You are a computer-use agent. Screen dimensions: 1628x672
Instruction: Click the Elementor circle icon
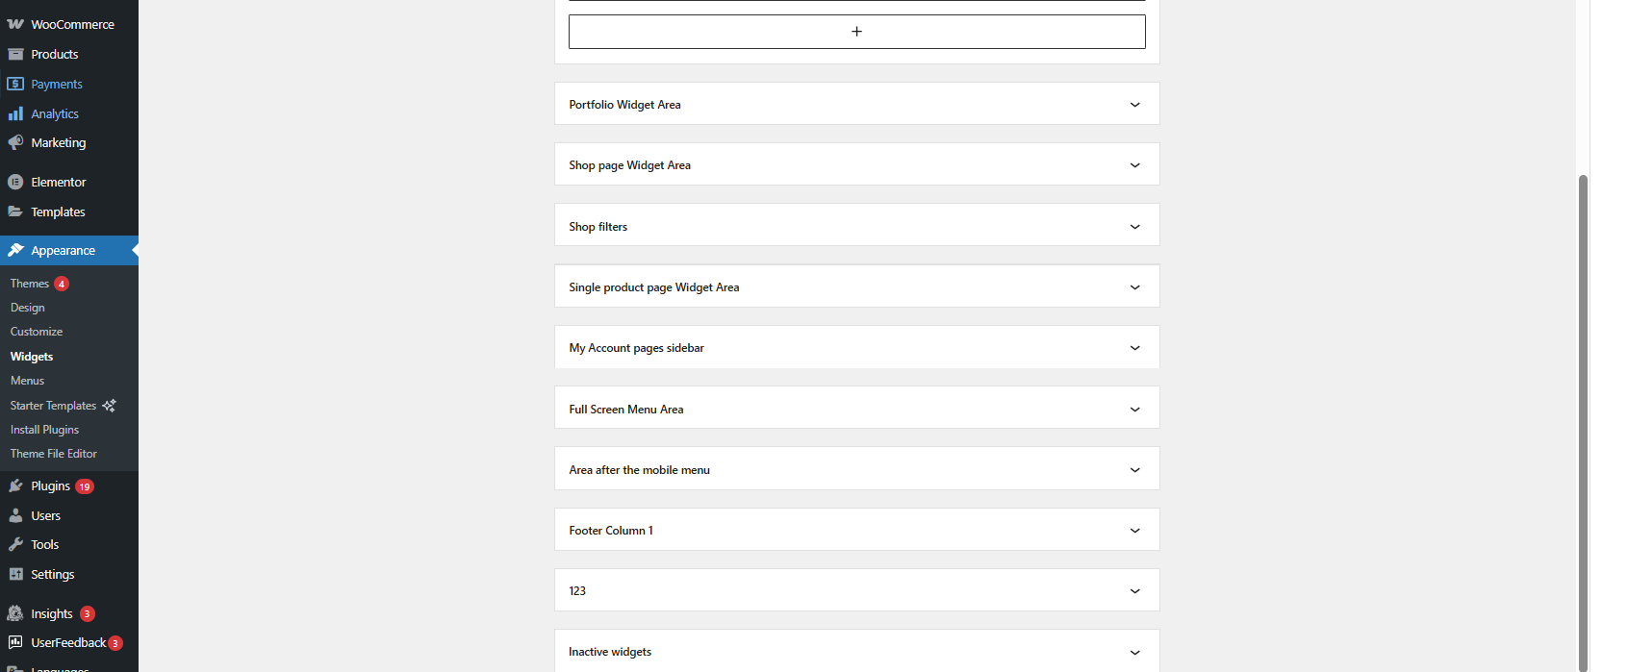(15, 182)
